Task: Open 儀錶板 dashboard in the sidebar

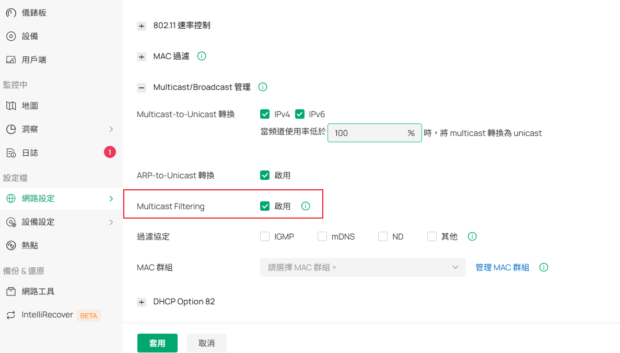Action: coord(34,13)
